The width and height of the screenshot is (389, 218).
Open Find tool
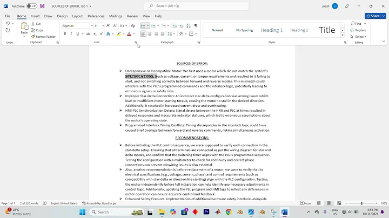pos(356,24)
